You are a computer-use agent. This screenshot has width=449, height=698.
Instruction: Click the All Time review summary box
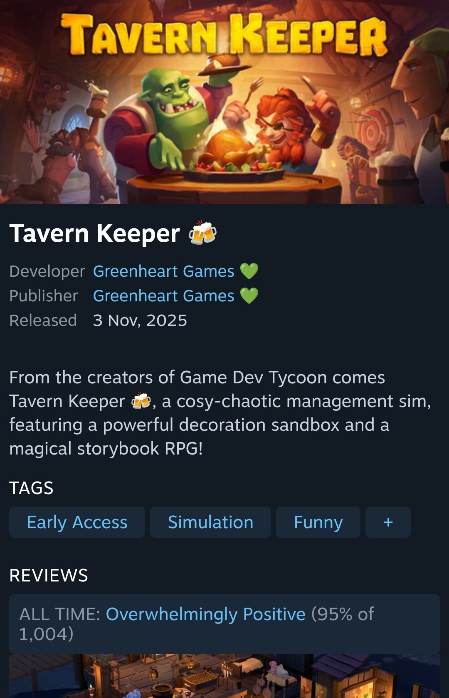tap(224, 623)
